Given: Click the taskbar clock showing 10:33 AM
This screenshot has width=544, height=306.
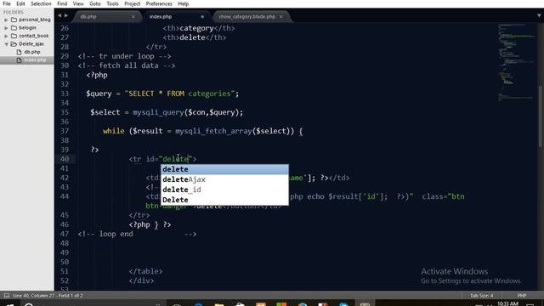Looking at the screenshot, I should [507, 303].
